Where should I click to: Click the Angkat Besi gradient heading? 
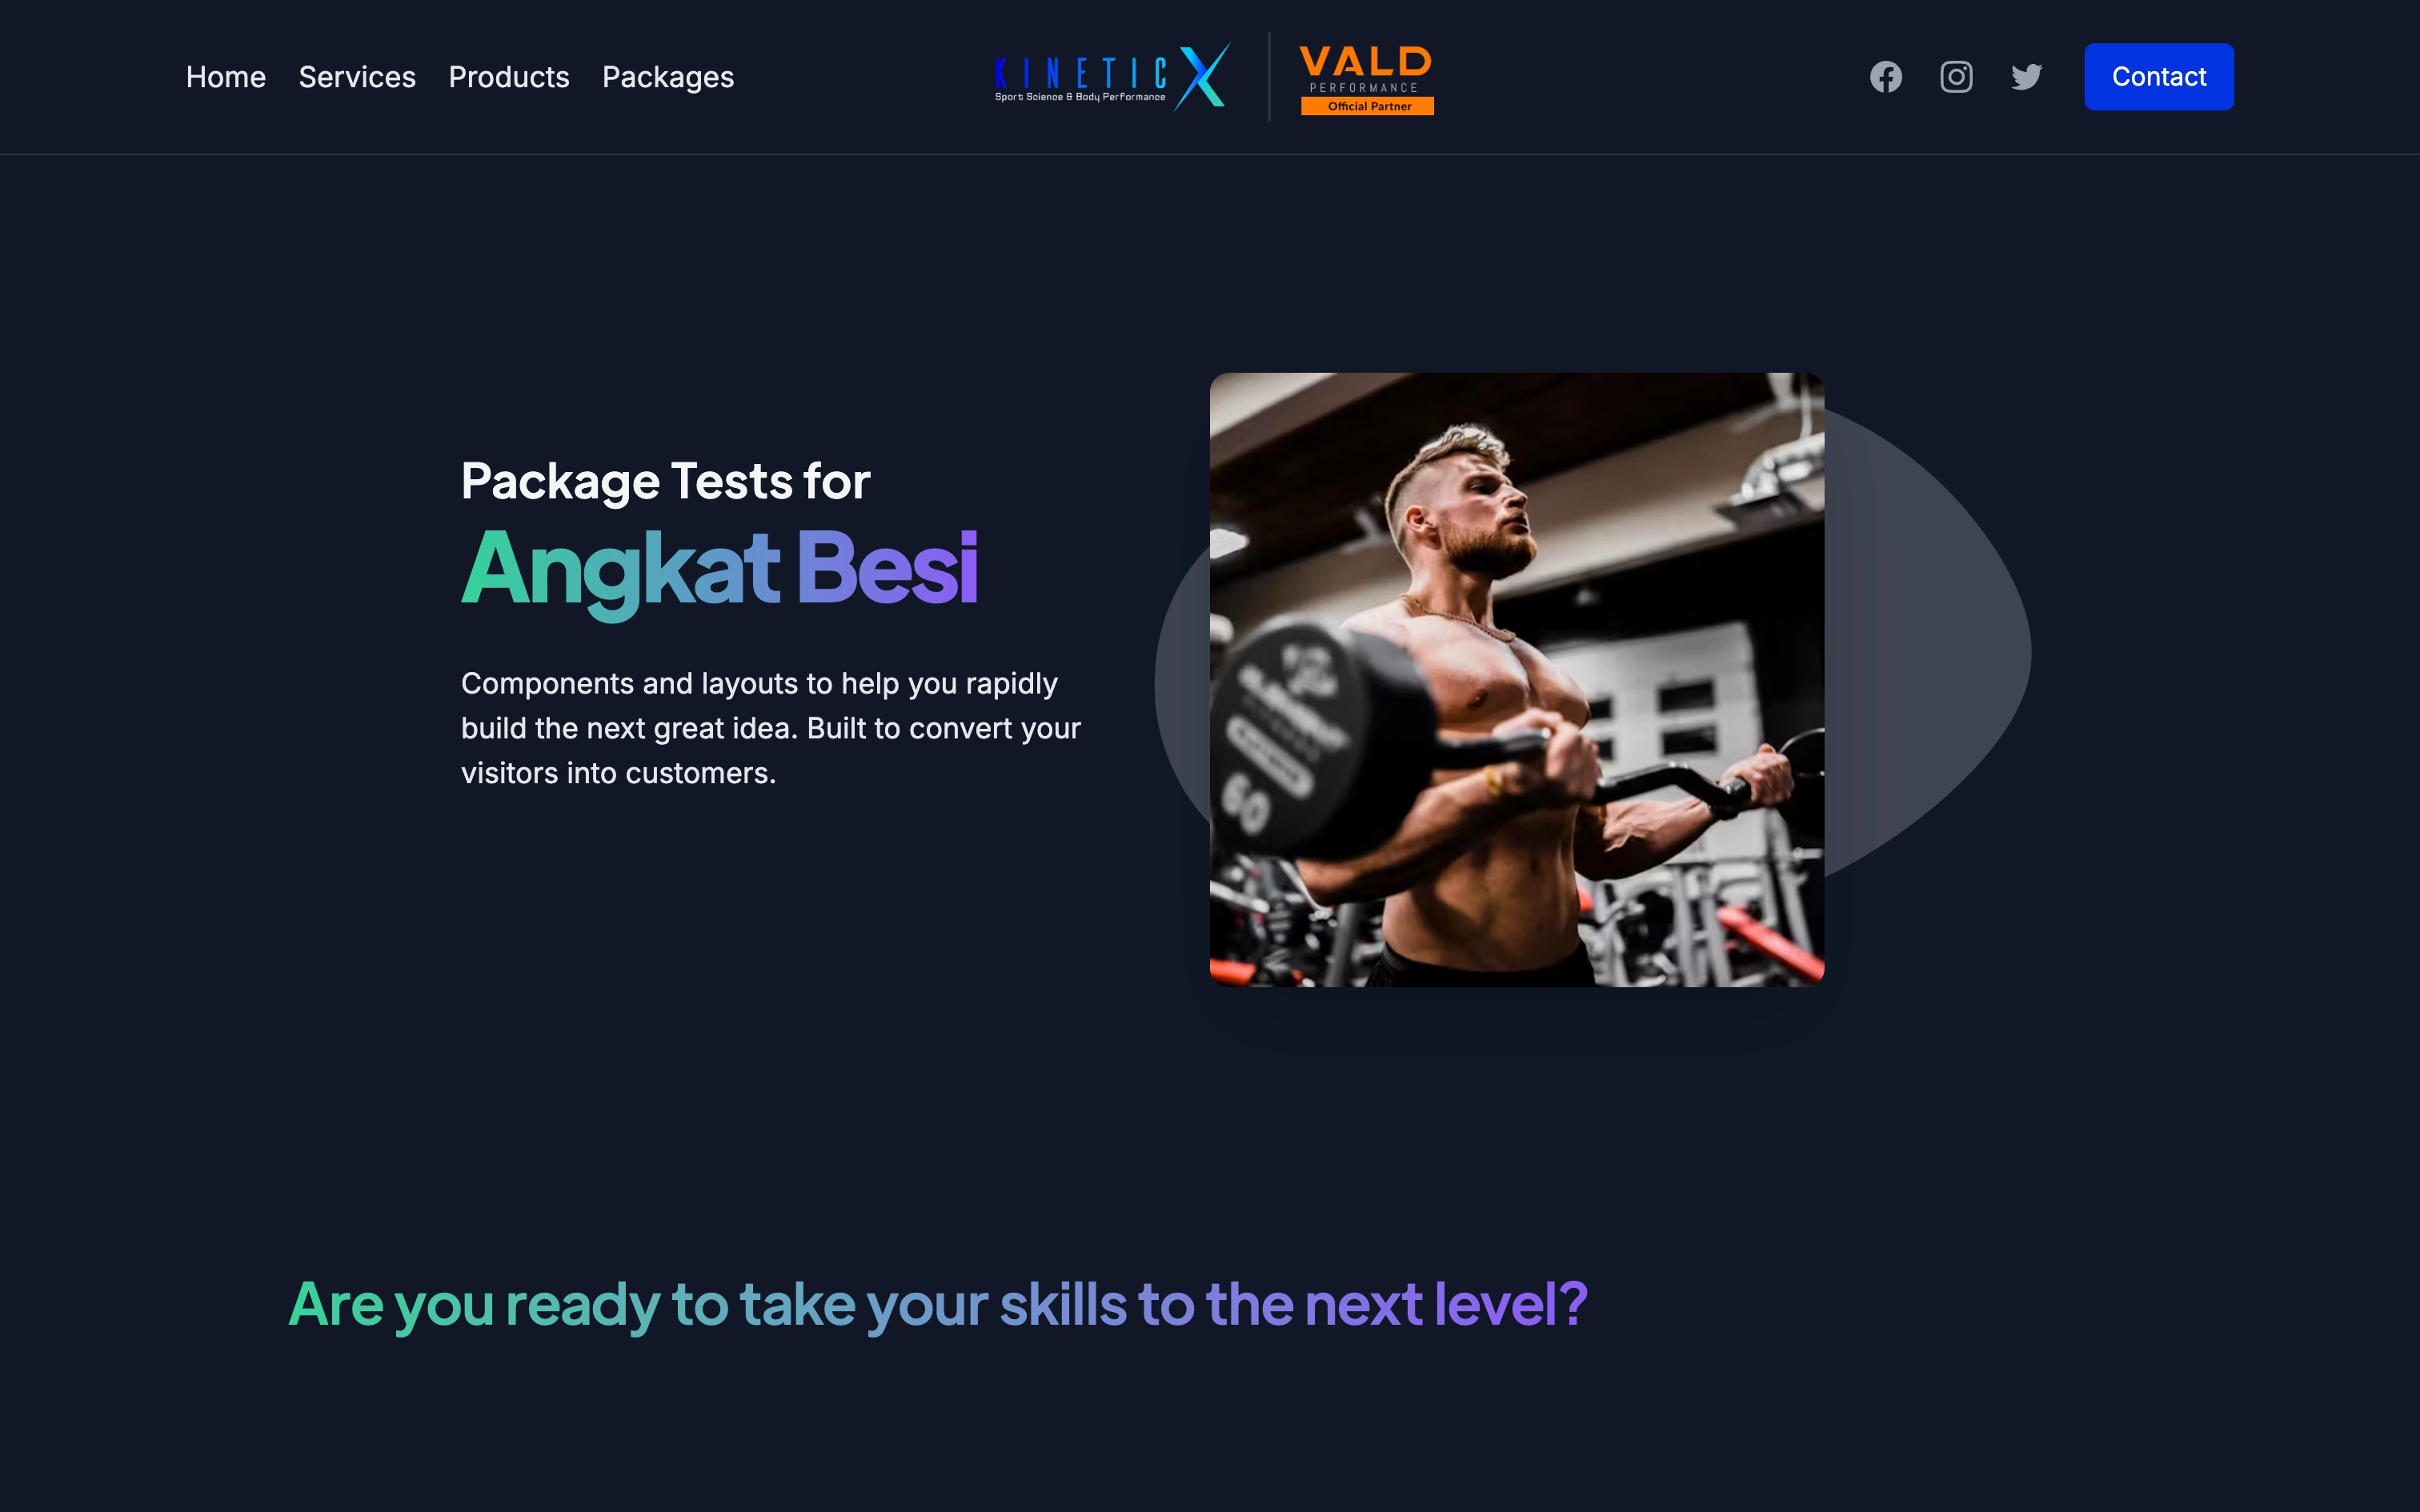click(x=719, y=569)
